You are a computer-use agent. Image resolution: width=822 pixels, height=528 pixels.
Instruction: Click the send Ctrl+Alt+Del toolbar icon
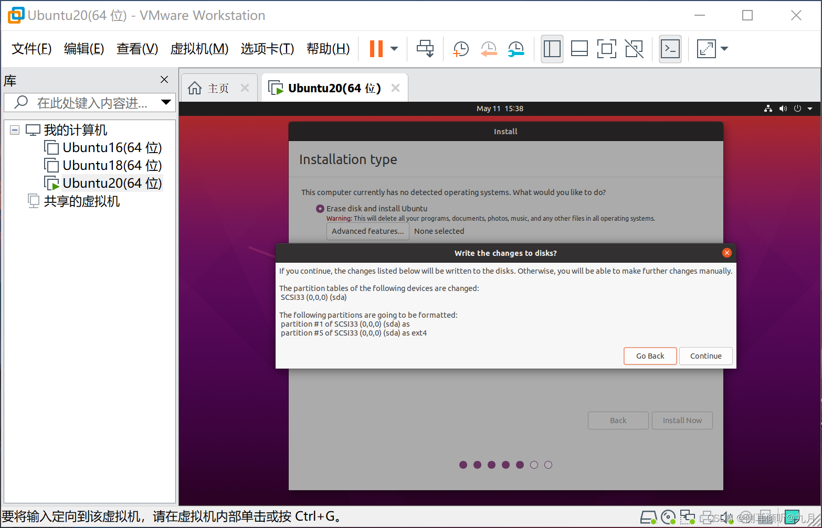click(425, 49)
